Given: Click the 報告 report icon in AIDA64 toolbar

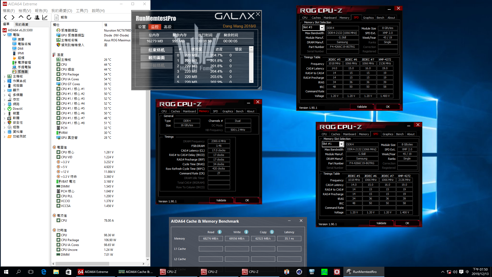Looking at the screenshot, I should [57, 17].
